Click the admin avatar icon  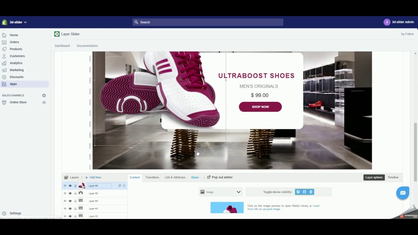(387, 22)
